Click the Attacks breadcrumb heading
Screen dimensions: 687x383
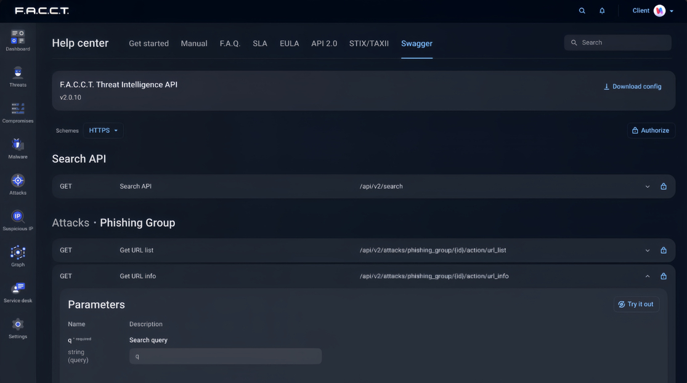pos(70,223)
